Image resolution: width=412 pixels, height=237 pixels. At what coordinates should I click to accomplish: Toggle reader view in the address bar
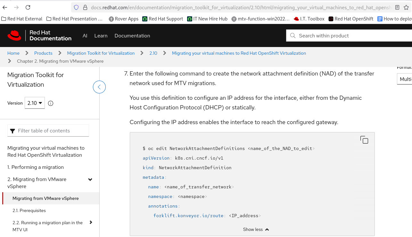pos(397,7)
